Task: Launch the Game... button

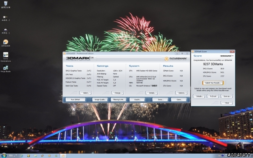Action: 179,100
